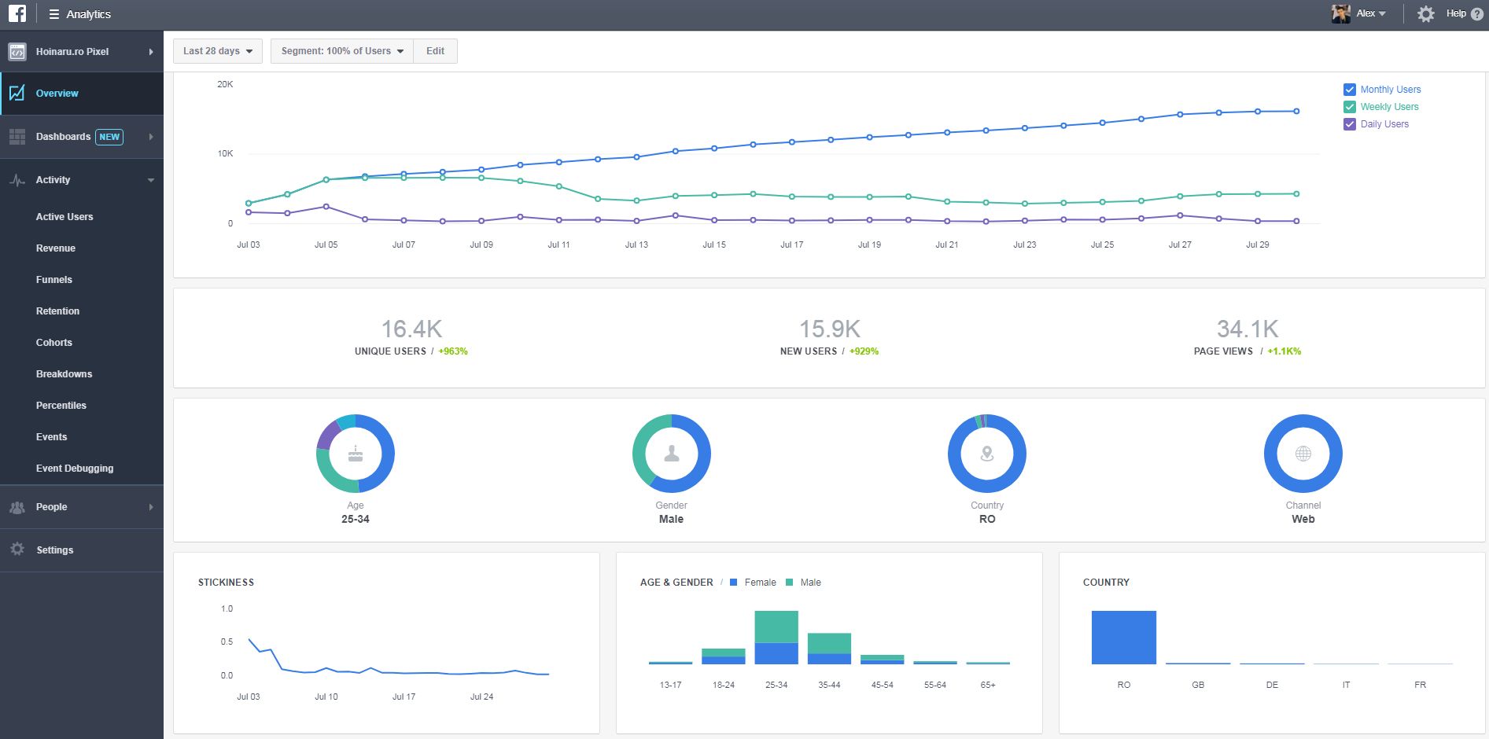This screenshot has width=1489, height=739.
Task: Click the Country donut chart icon
Action: [x=987, y=454]
